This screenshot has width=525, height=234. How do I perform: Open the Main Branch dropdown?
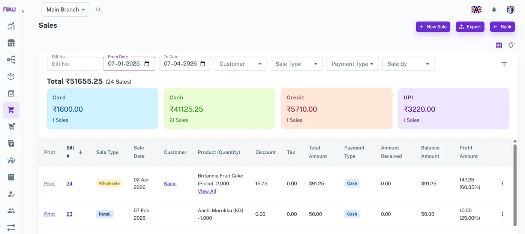click(x=66, y=9)
